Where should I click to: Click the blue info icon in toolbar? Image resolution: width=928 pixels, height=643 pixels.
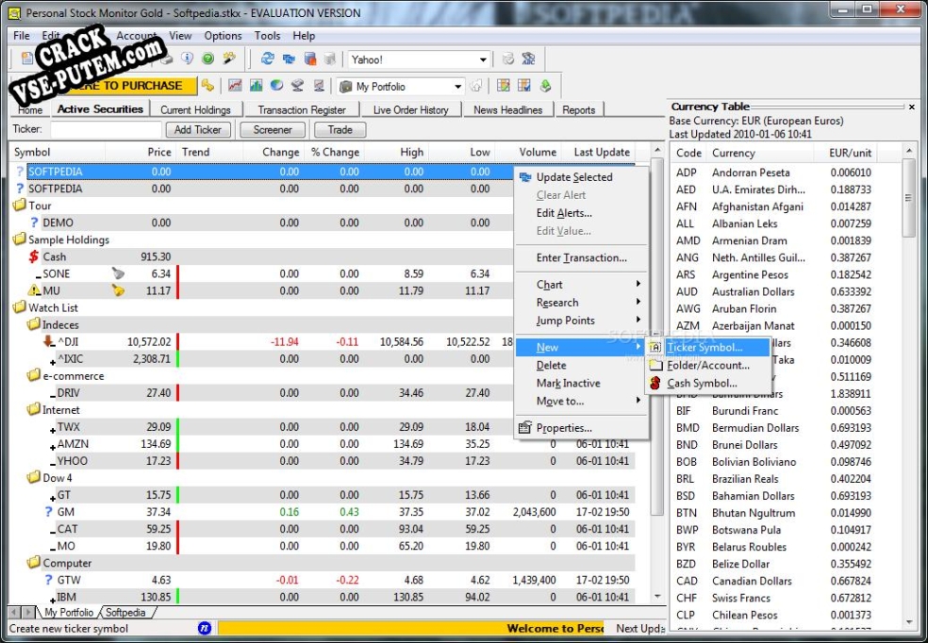[x=188, y=58]
